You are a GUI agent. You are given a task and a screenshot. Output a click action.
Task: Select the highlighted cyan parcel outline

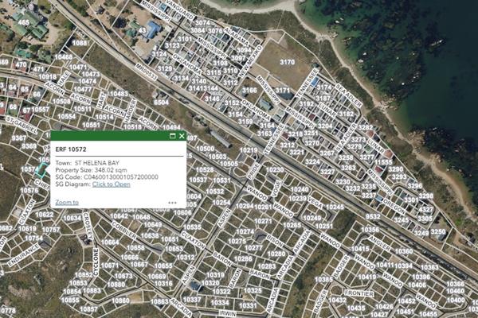pos(41,169)
